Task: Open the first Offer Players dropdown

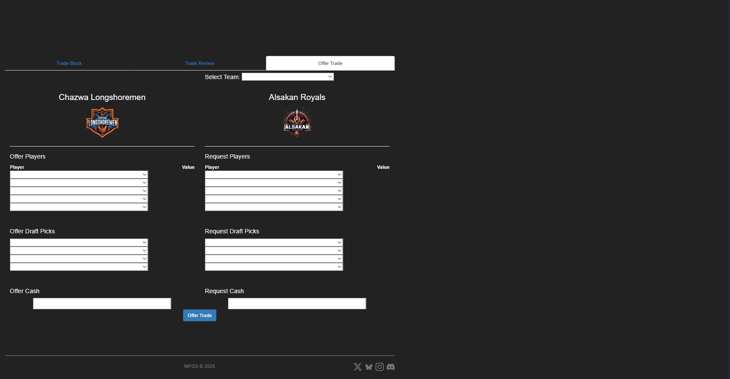Action: click(79, 175)
